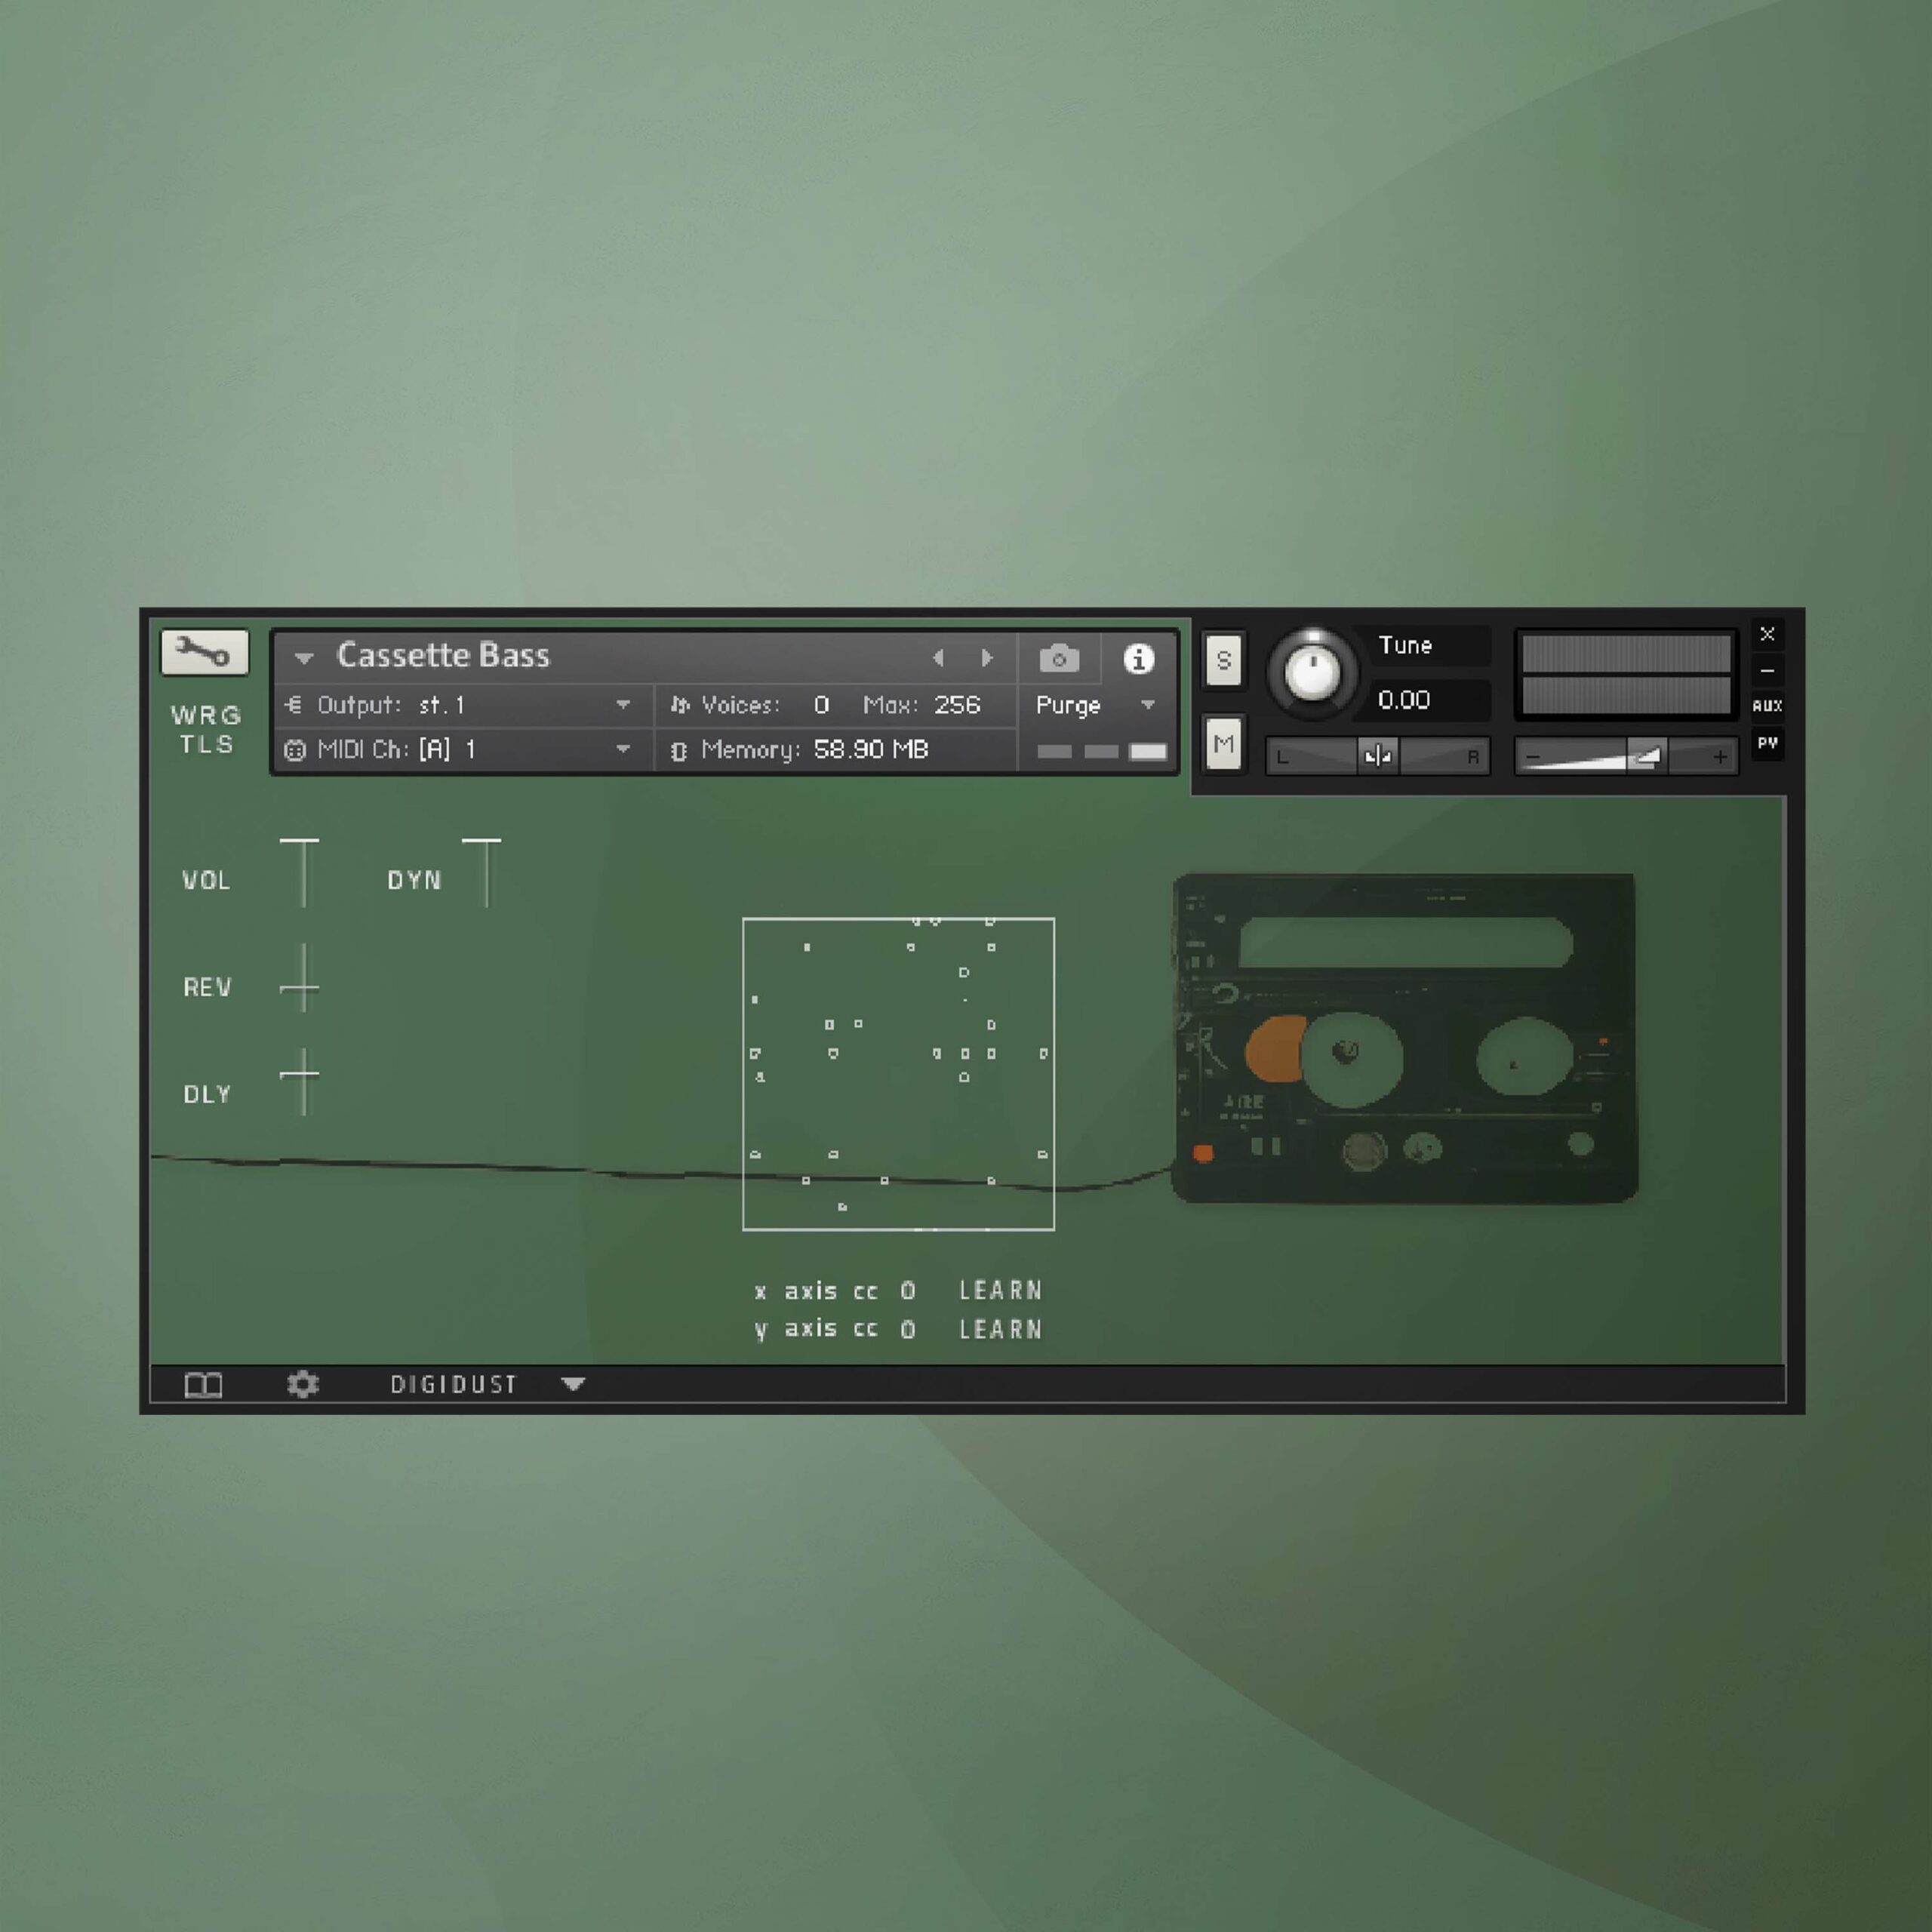Open instrument info via the i icon
1932x1932 pixels.
click(x=1139, y=659)
